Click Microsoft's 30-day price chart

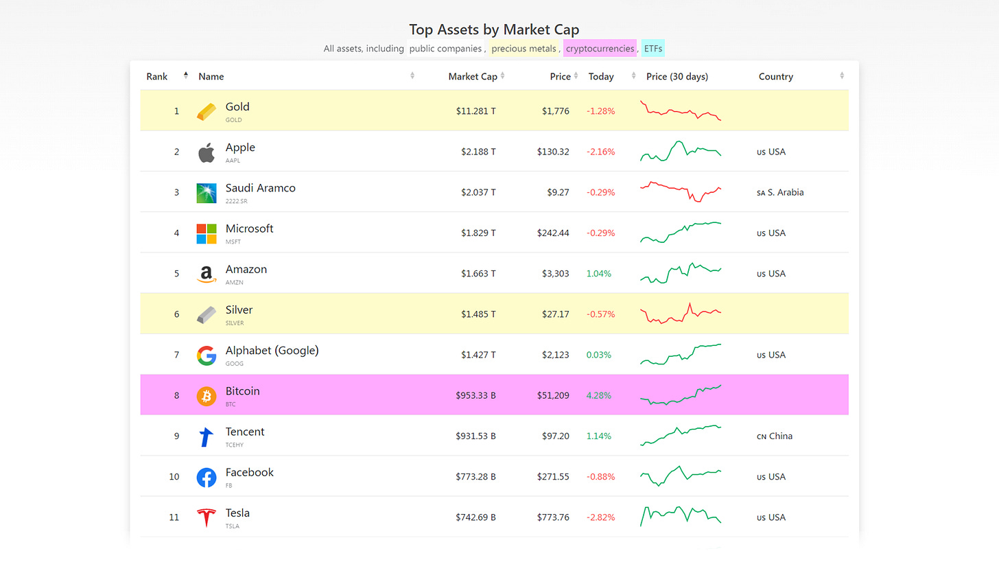(681, 233)
